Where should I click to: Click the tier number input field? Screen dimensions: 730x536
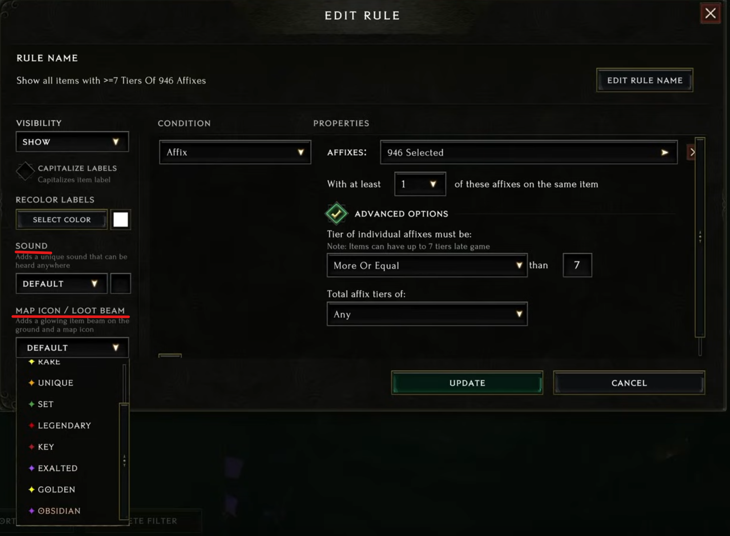tap(577, 265)
